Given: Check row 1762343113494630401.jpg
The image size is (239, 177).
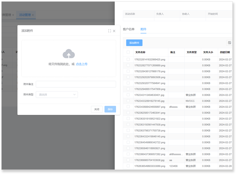Looking at the screenshot, I should 128,95.
